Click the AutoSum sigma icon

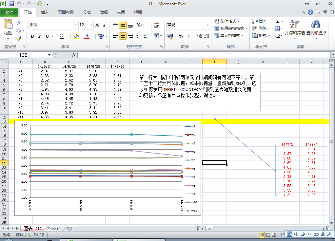point(278,21)
